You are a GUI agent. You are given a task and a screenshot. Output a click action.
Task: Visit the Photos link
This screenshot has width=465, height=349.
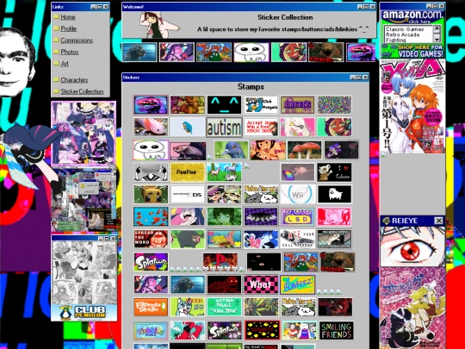click(70, 52)
